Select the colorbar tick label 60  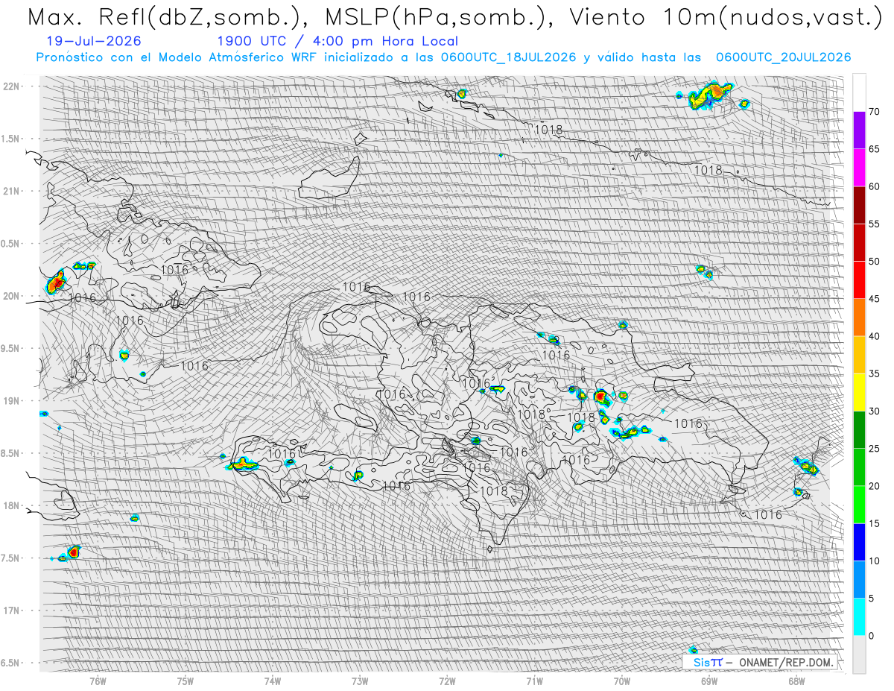(x=875, y=186)
